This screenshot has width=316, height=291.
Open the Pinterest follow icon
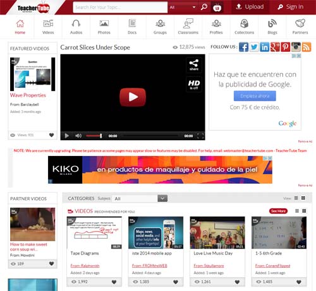coord(286,47)
